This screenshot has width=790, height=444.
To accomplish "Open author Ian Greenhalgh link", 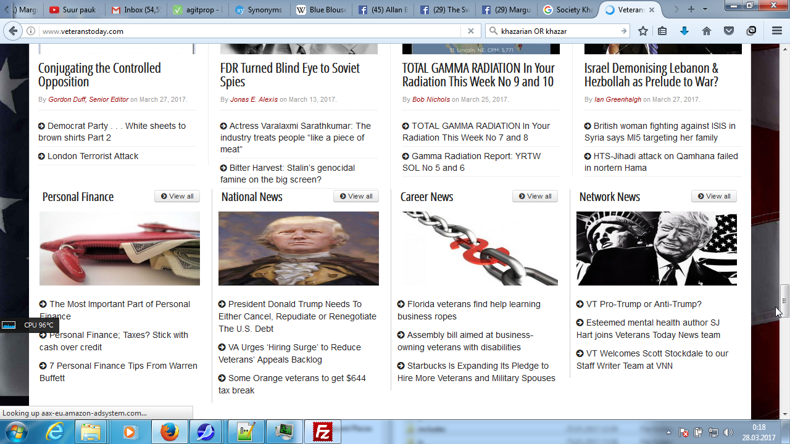I will (x=618, y=99).
